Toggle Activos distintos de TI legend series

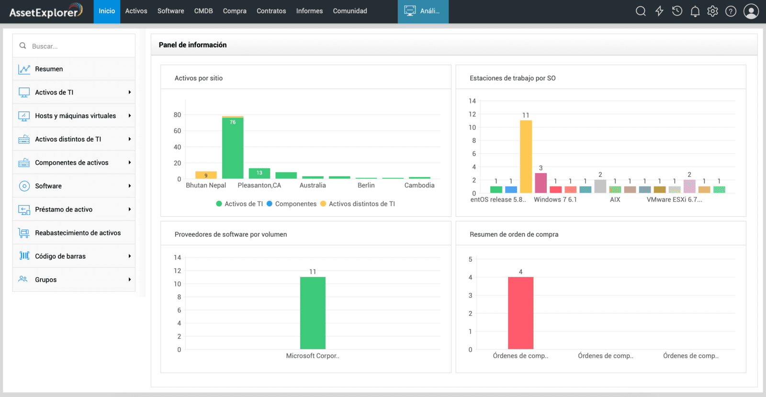click(357, 204)
